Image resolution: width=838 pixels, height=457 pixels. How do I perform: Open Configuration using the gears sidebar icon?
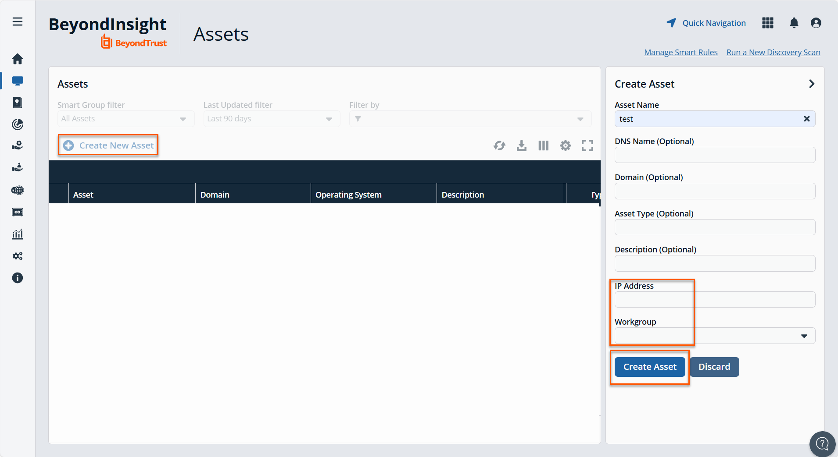point(18,256)
